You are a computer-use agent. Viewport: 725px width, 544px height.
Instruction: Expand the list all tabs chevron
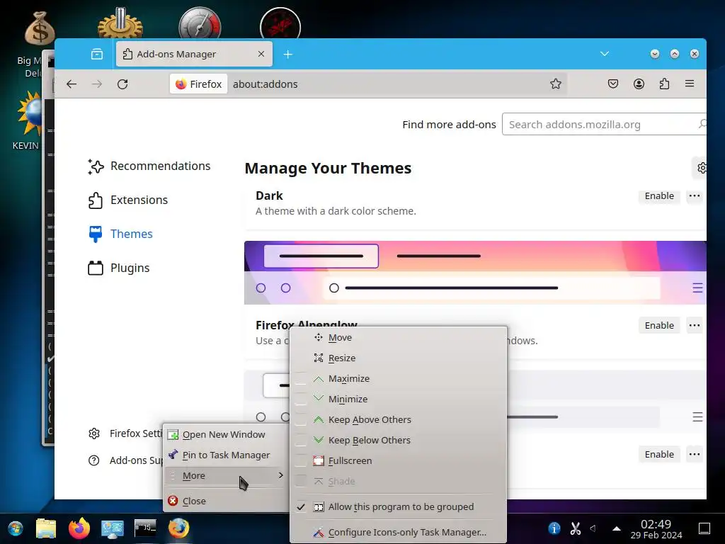click(605, 54)
